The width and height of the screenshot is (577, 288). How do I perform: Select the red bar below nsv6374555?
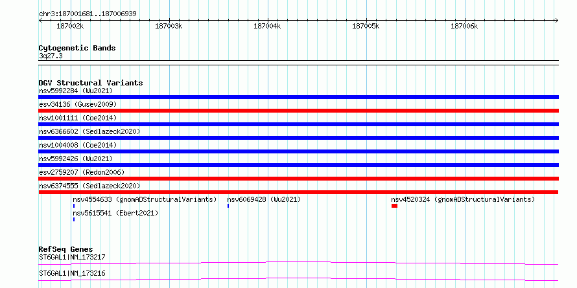pos(298,192)
